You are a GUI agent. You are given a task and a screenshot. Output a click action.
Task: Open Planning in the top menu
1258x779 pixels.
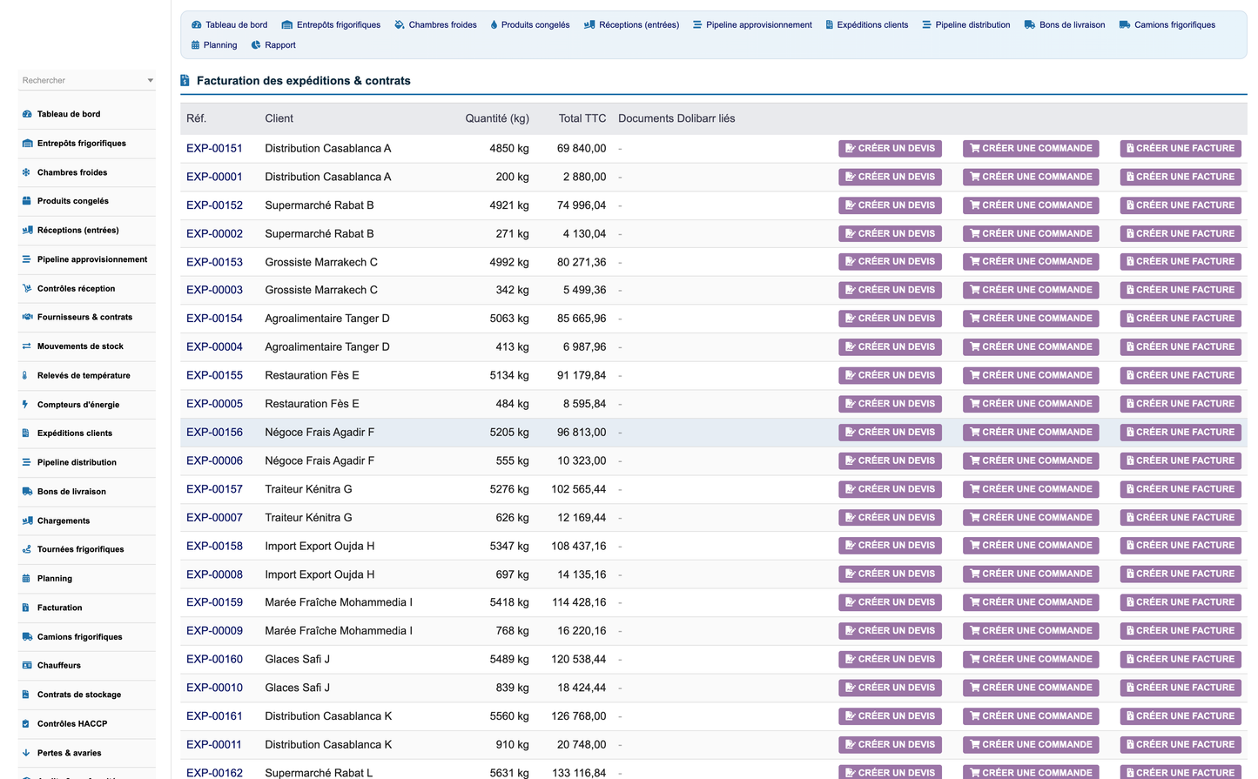214,45
